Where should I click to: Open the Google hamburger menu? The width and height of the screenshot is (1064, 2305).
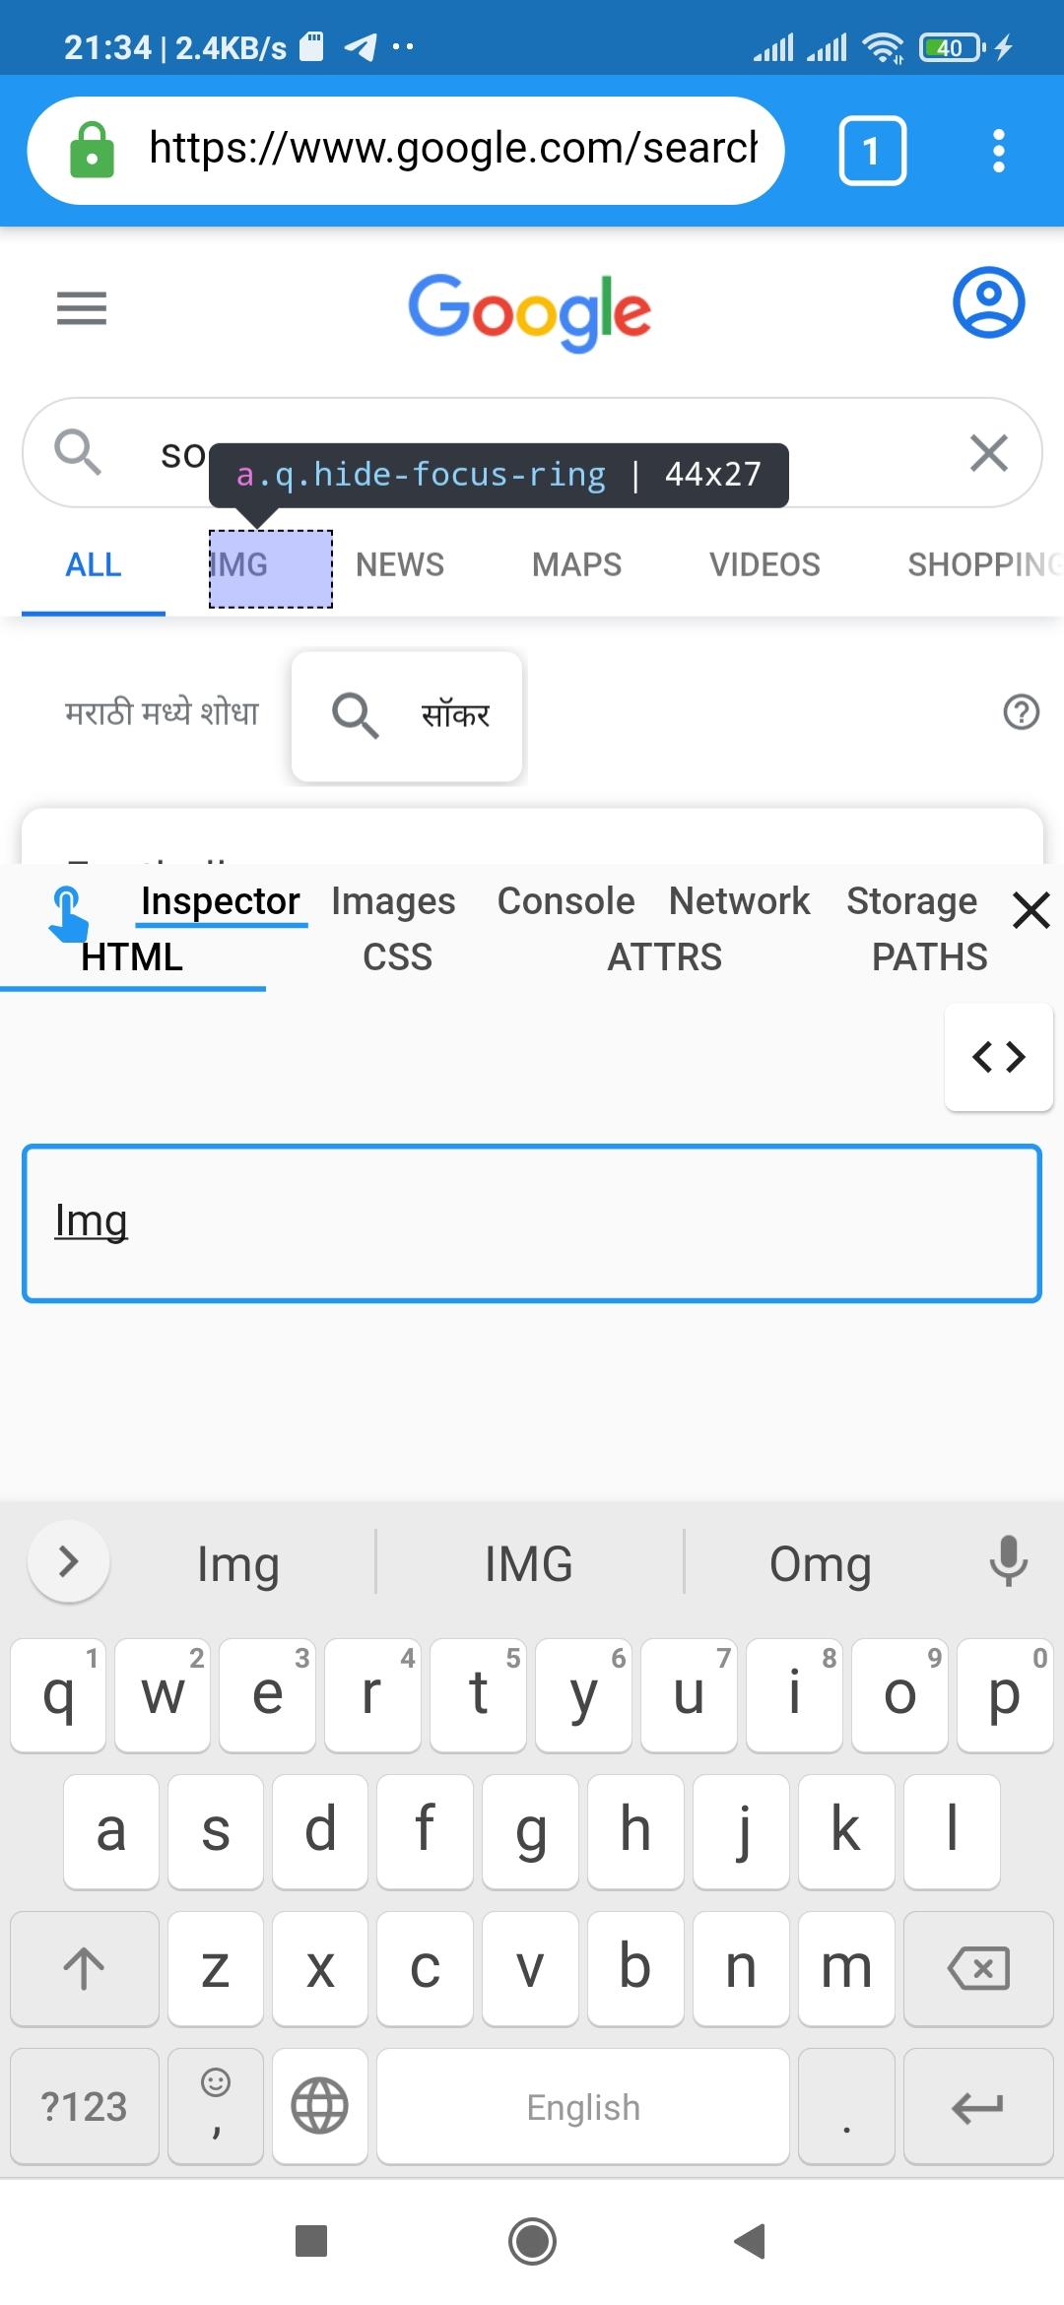(82, 309)
